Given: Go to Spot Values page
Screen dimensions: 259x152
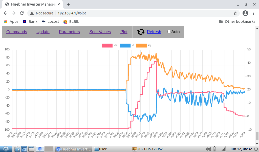Looking at the screenshot, I should 100,32.
